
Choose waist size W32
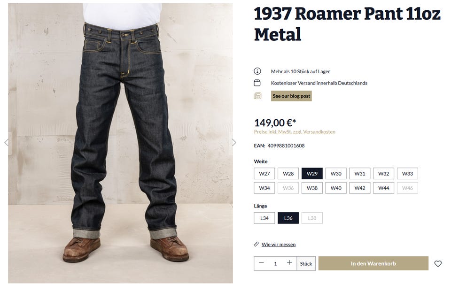pyautogui.click(x=383, y=174)
